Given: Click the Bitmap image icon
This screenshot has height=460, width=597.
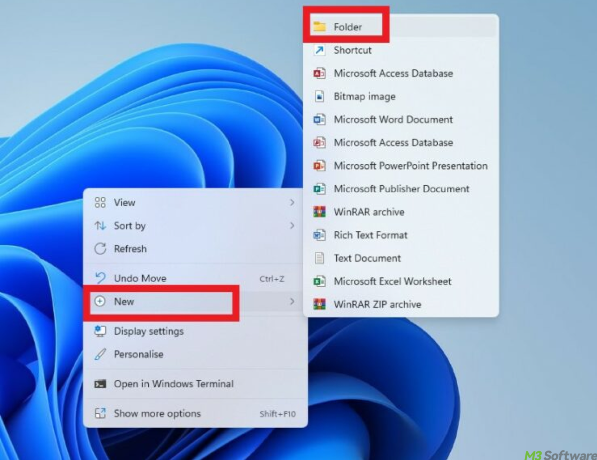Looking at the screenshot, I should click(319, 97).
